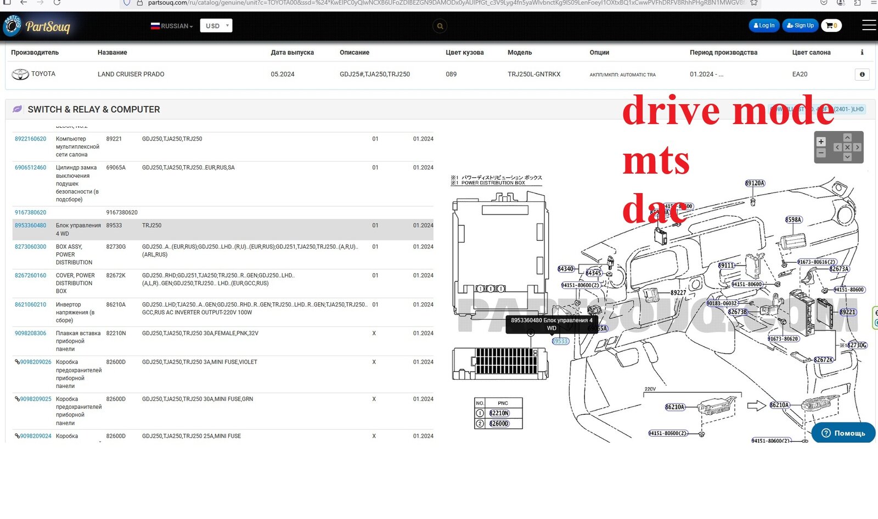Zoom out the diagram with minus button
This screenshot has height=519, width=878.
click(821, 153)
